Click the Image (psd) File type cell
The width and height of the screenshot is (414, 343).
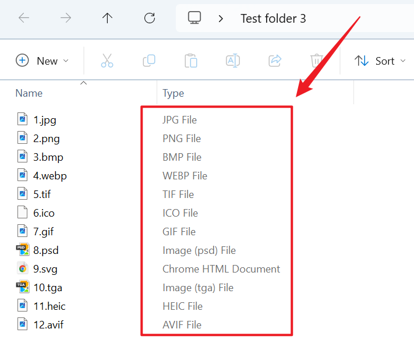(x=199, y=250)
